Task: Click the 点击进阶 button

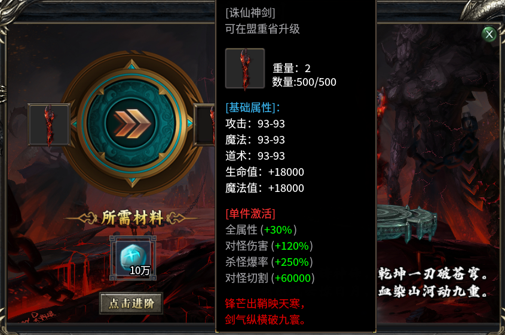Action: tap(131, 303)
